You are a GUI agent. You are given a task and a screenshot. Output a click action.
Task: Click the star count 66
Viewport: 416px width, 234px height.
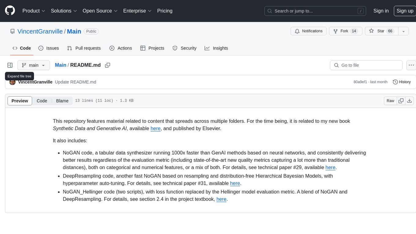tap(390, 31)
